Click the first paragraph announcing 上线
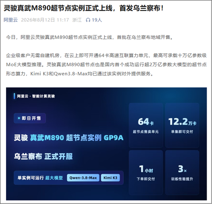Image resolution: width=212 pixels, height=204 pixels. [x=89, y=37]
